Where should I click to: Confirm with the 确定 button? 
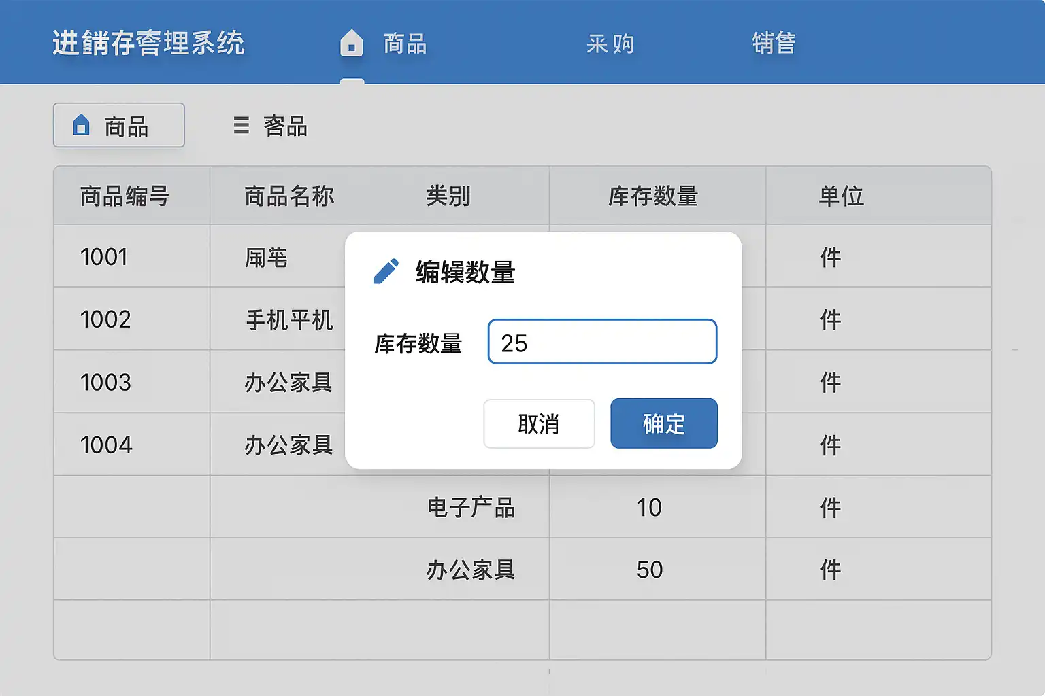point(663,423)
